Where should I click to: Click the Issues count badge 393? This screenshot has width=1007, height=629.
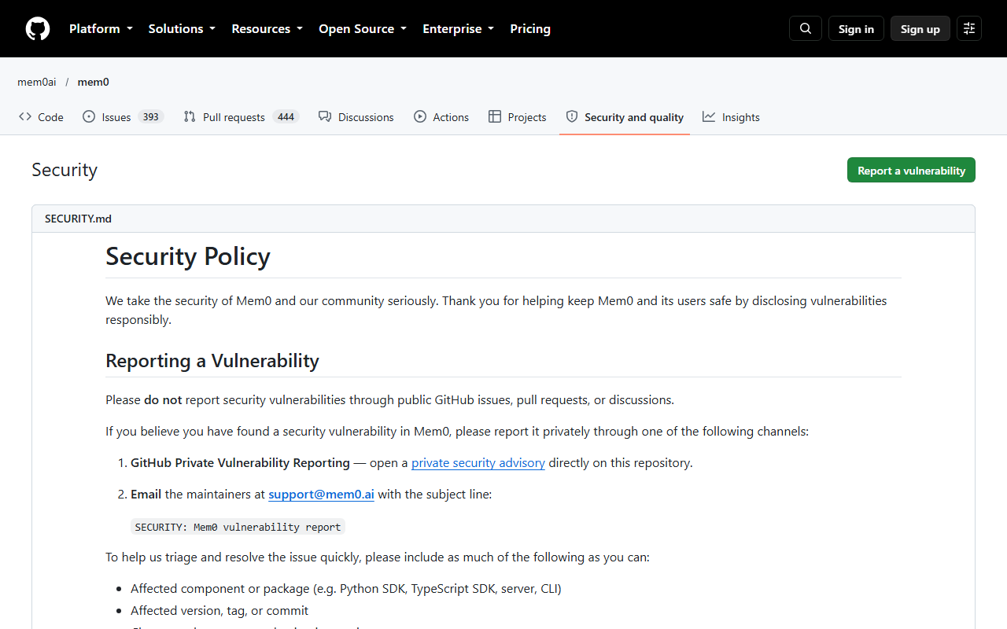pos(150,117)
